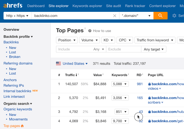Open the Volume filter dropdown
Image resolution: width=184 pixels, height=129 pixels.
(90, 40)
